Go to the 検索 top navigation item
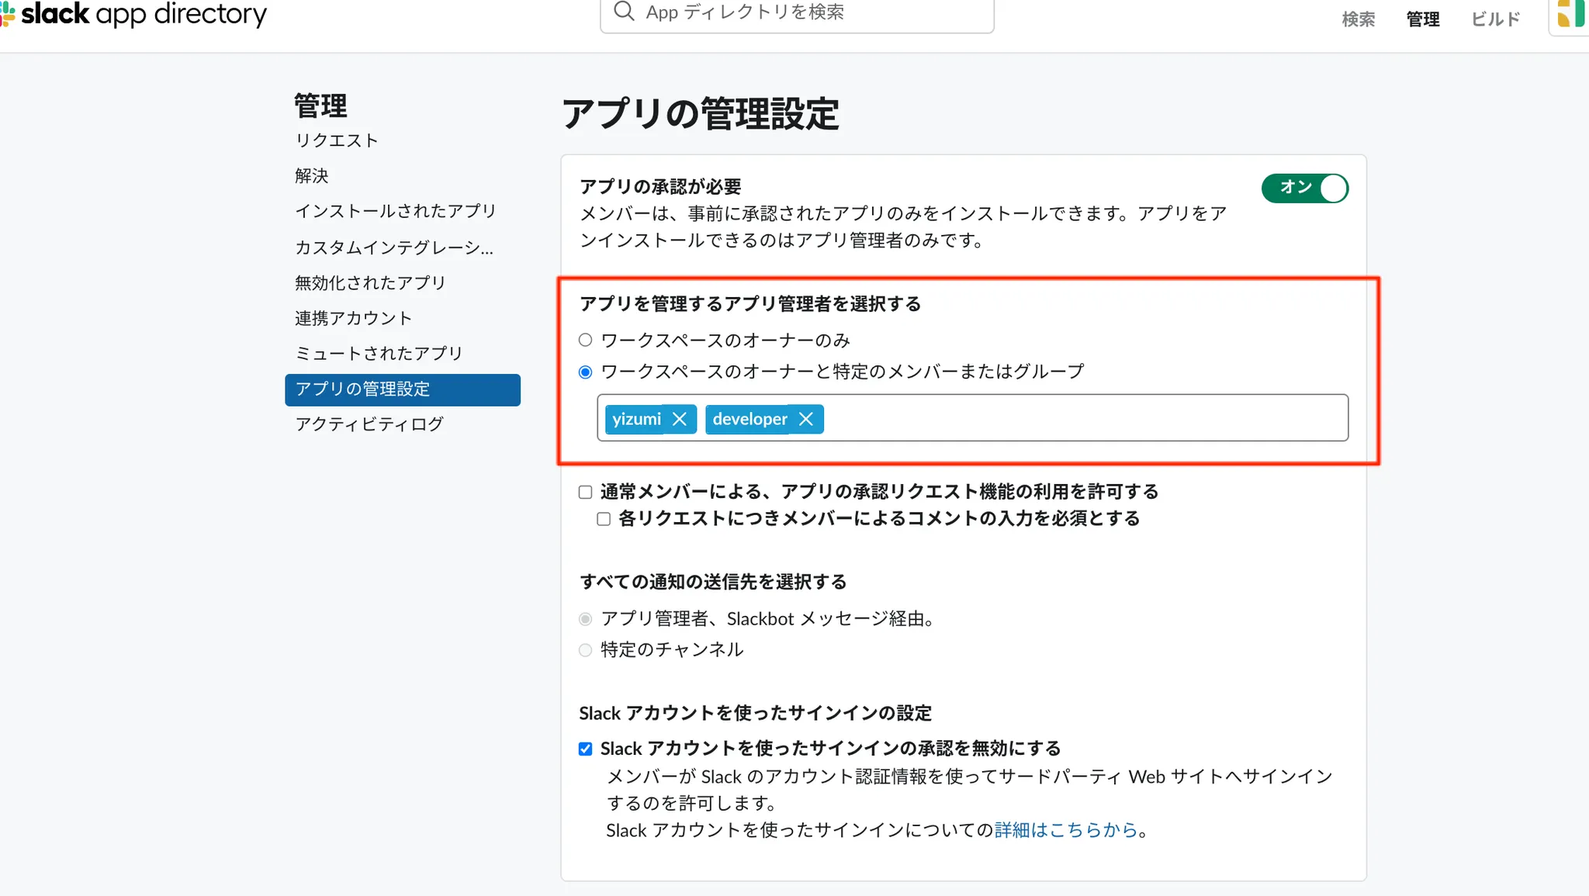This screenshot has height=896, width=1589. [1359, 19]
